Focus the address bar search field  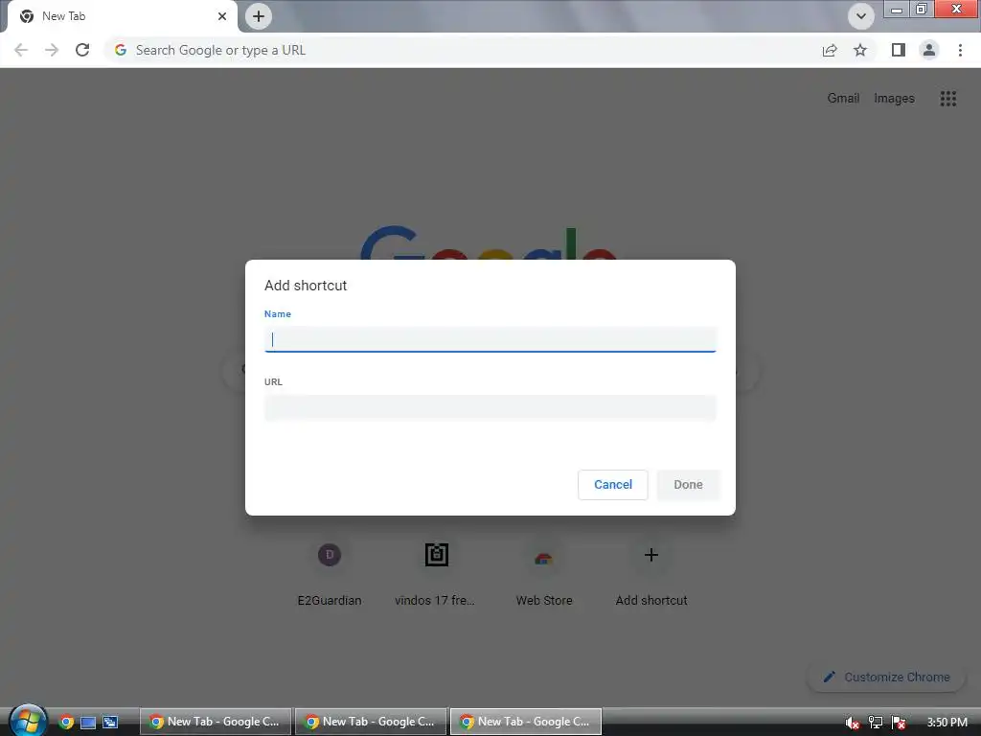tap(463, 50)
